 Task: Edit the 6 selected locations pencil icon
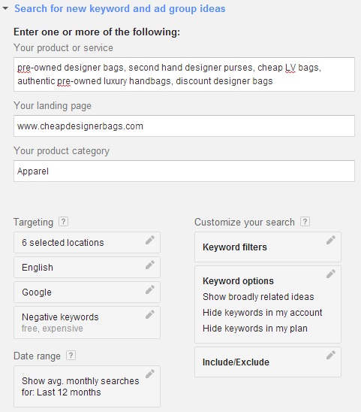pyautogui.click(x=150, y=240)
